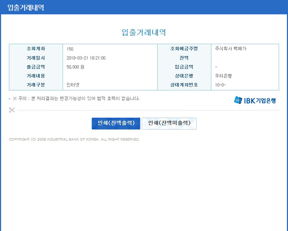Image resolution: width=288 pixels, height=231 pixels.
Task: Click the account number value 150
Action: pyautogui.click(x=70, y=49)
